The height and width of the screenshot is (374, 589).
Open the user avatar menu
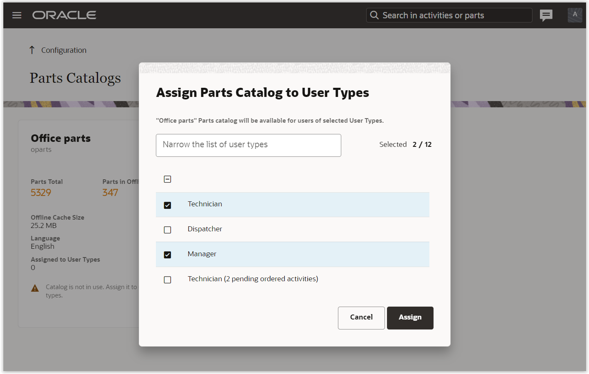tap(574, 15)
